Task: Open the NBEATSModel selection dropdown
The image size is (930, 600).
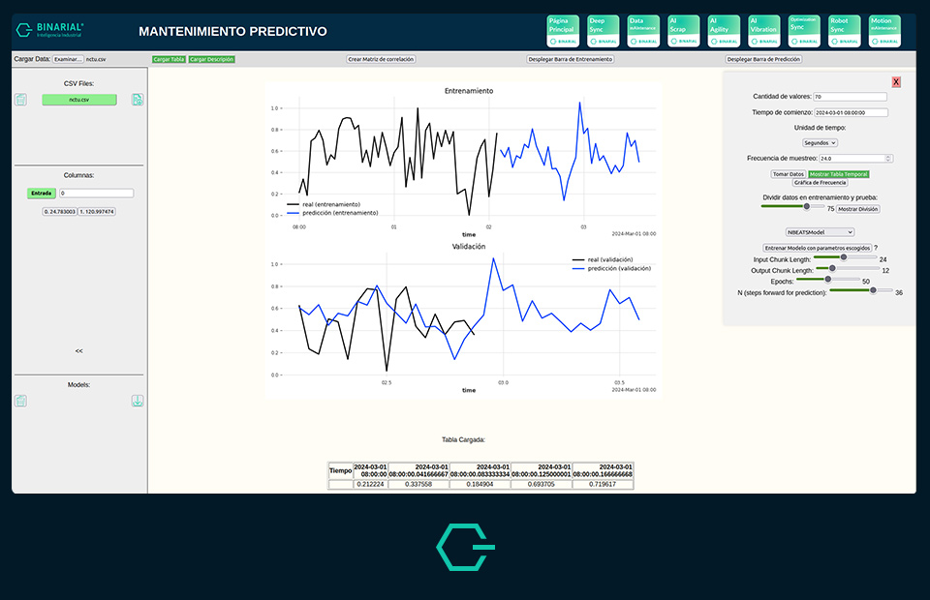Action: coord(821,232)
